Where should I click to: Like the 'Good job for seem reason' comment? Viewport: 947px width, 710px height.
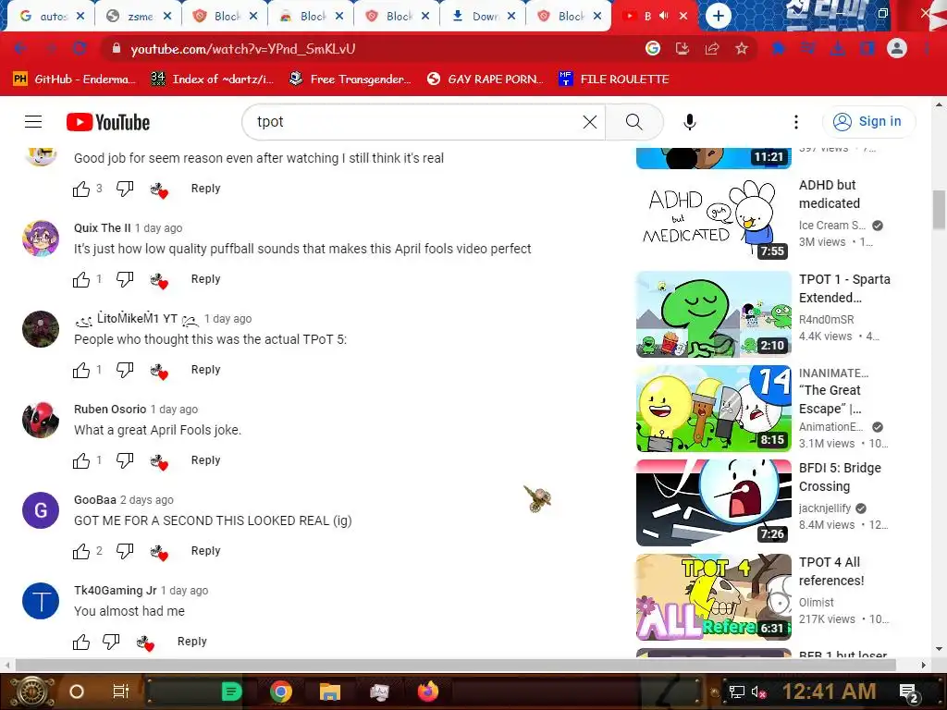(x=81, y=189)
